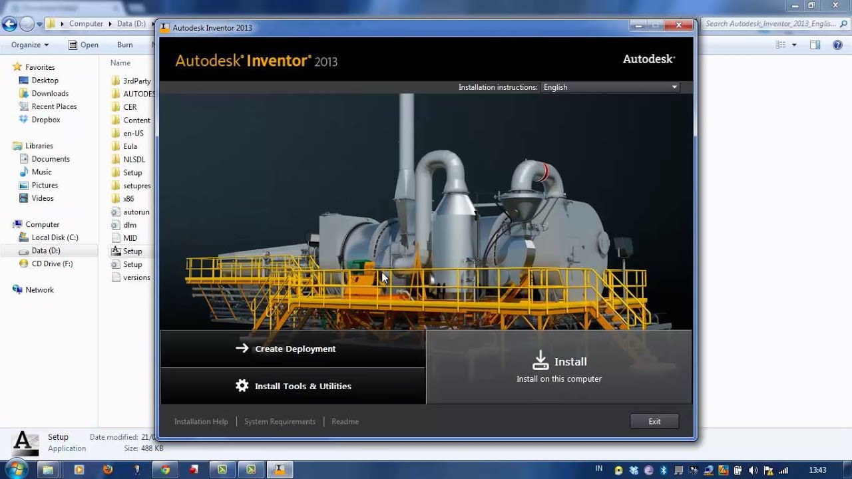Image resolution: width=852 pixels, height=479 pixels.
Task: Select the autorun file in file list
Action: pyautogui.click(x=132, y=212)
